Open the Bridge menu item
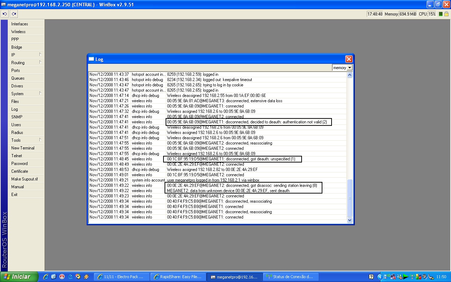This screenshot has width=451, height=282. [x=26, y=47]
